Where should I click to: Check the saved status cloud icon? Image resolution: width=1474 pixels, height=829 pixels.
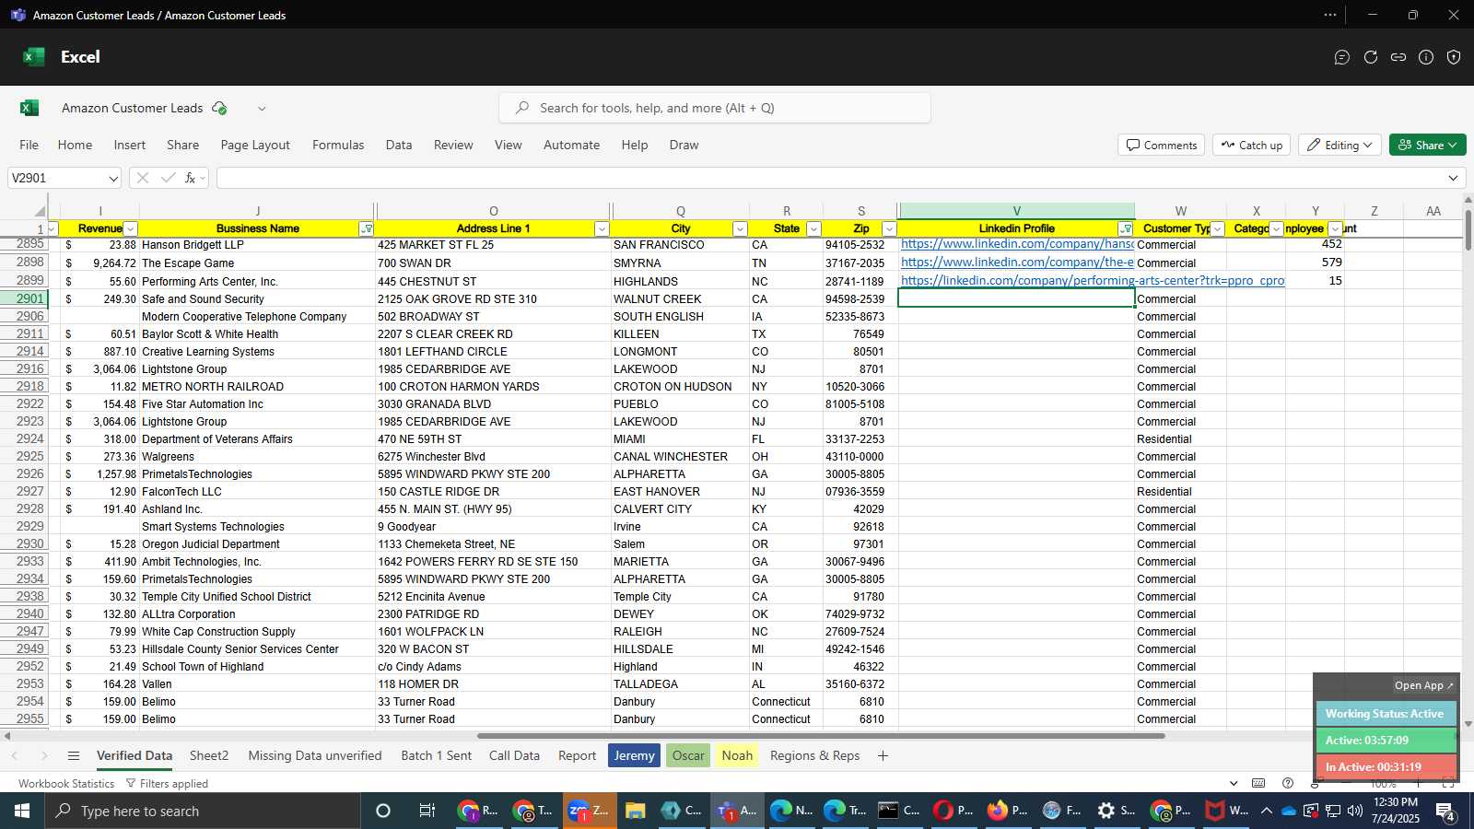pyautogui.click(x=219, y=108)
